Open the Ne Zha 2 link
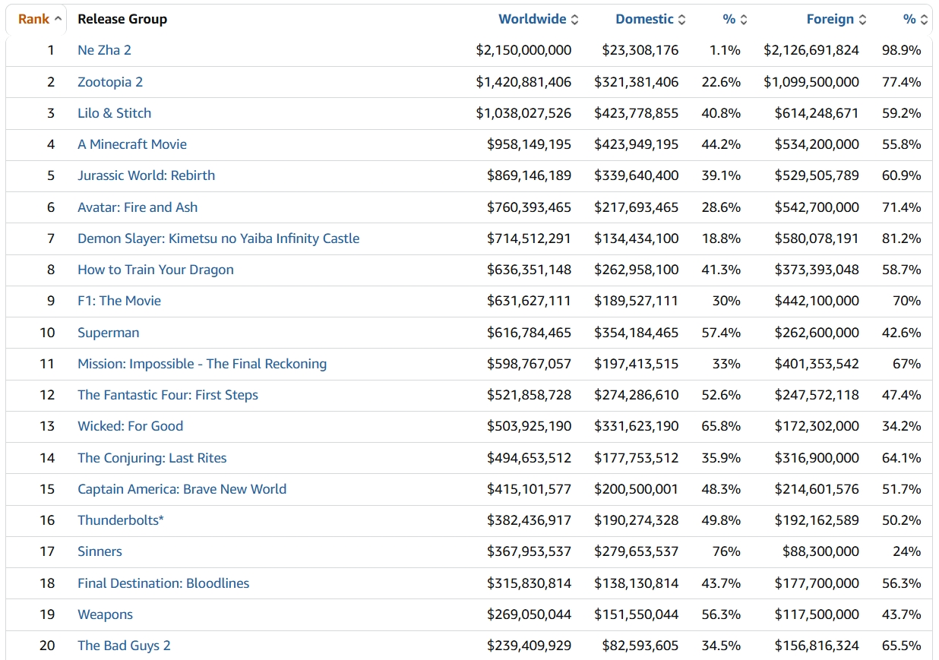939x660 pixels. 104,50
